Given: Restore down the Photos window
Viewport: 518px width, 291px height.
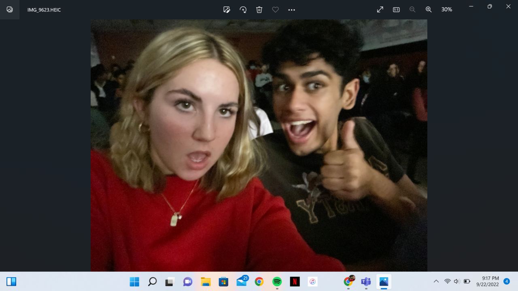Looking at the screenshot, I should [490, 6].
